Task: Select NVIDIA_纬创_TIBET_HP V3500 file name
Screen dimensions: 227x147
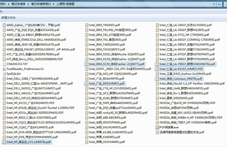Action: pos(188,122)
